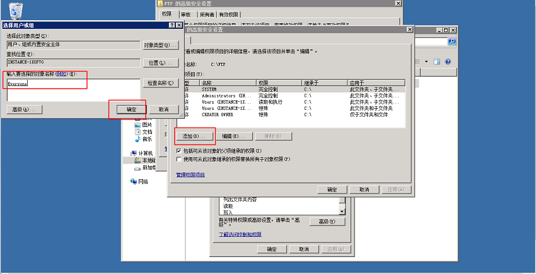Click the 此文件夹和子文件夹 cell
This screenshot has height=274, width=536.
coord(371,108)
